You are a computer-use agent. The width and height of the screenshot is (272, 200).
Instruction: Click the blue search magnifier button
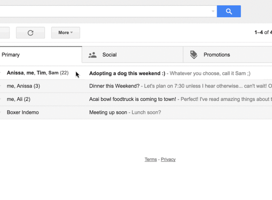coord(229,11)
